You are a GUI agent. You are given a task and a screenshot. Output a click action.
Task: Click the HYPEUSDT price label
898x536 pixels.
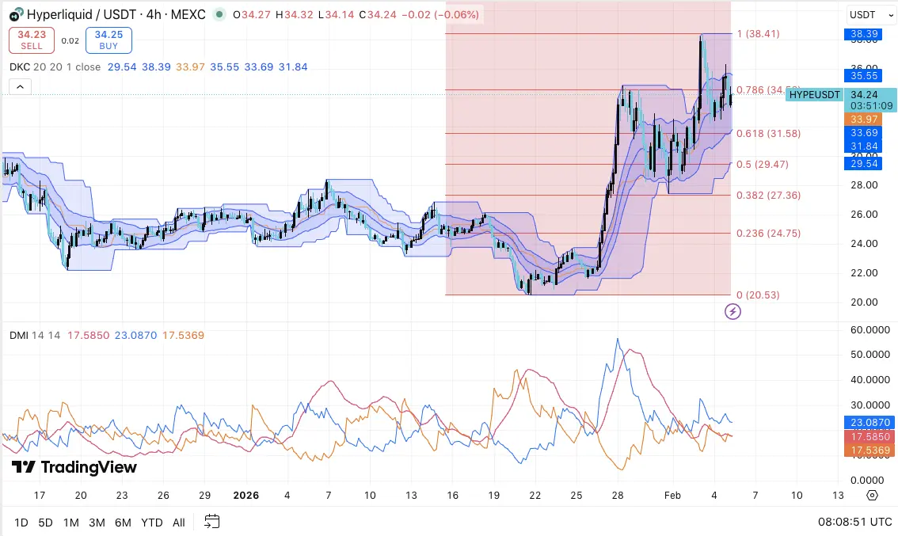(x=814, y=94)
